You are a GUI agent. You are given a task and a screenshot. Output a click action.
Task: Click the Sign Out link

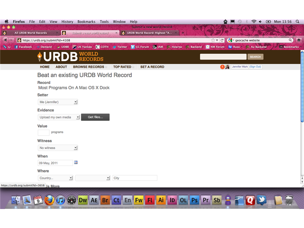pyautogui.click(x=255, y=67)
